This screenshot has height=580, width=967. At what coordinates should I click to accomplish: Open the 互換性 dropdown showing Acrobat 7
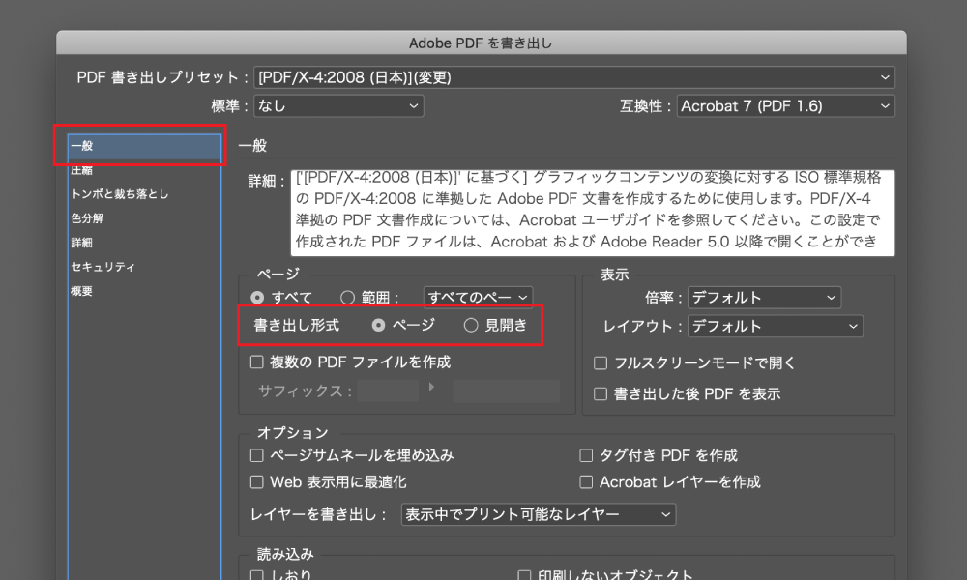coord(785,106)
